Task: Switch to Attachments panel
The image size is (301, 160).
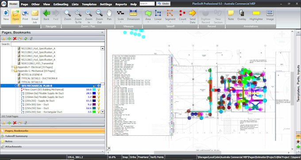Action: point(53,147)
